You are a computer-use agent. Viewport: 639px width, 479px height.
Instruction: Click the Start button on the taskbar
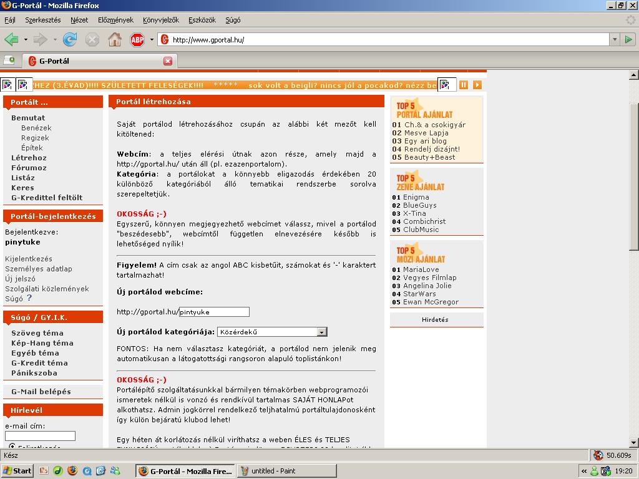coord(17,471)
